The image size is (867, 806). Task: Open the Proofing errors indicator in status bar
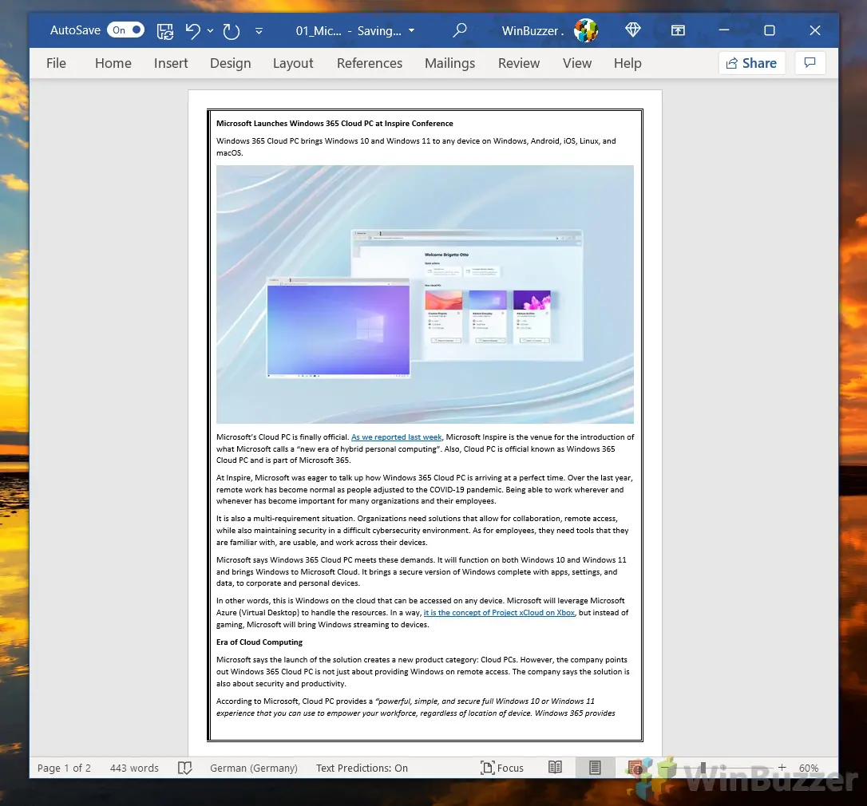point(184,768)
